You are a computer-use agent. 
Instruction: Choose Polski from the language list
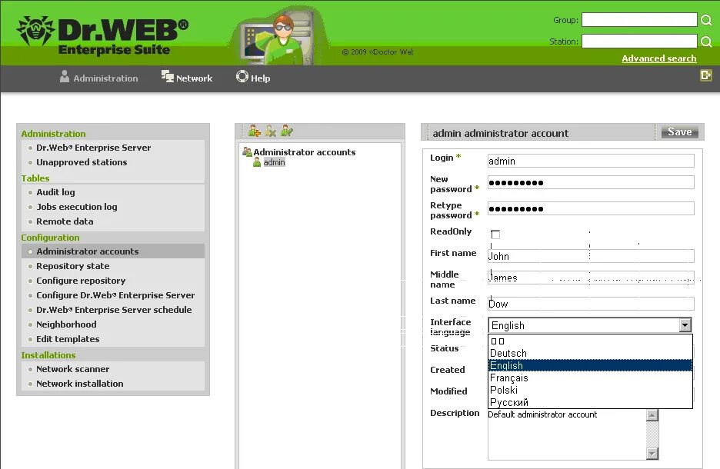click(x=590, y=390)
